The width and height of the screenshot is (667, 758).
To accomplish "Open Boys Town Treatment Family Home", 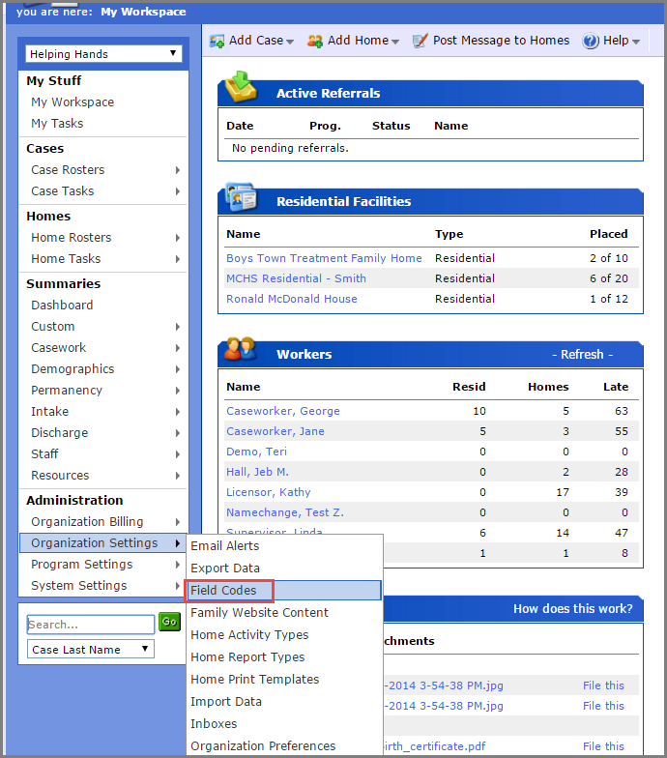I will coord(324,258).
